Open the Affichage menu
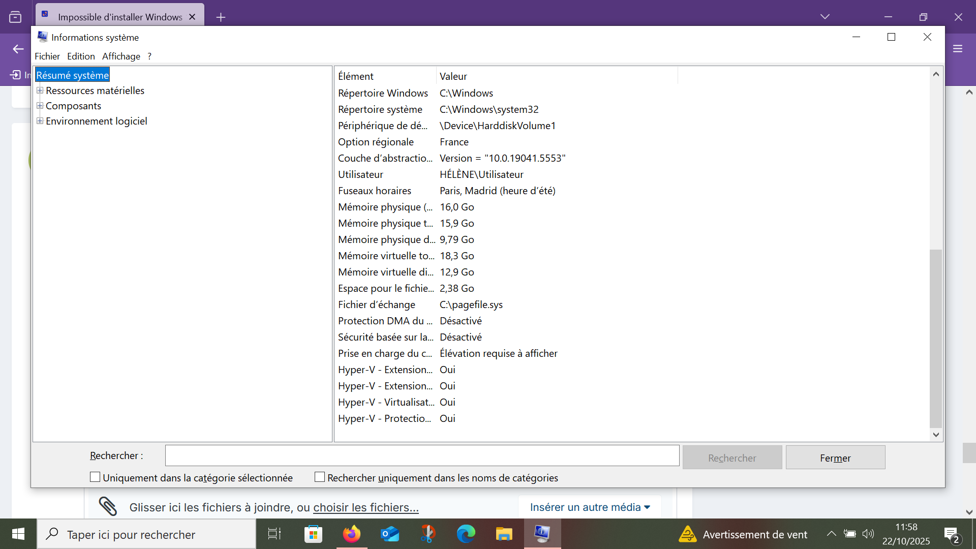The image size is (976, 549). (121, 56)
